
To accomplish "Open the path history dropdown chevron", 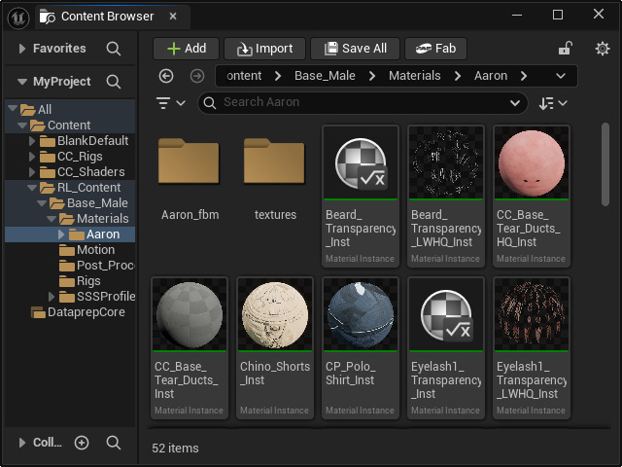I will tap(561, 76).
